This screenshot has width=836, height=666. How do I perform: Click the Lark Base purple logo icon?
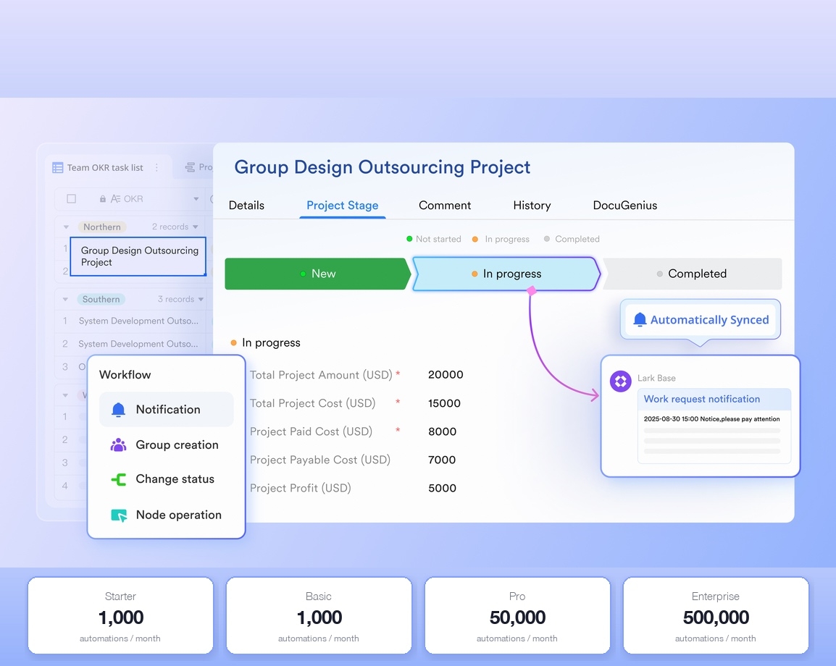(x=621, y=382)
